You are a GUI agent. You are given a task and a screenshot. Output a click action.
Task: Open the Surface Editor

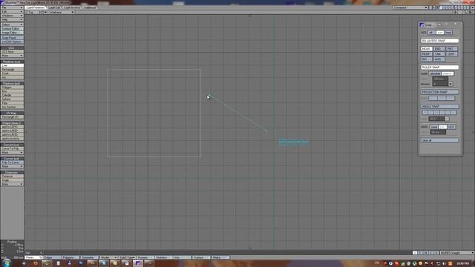[12, 28]
